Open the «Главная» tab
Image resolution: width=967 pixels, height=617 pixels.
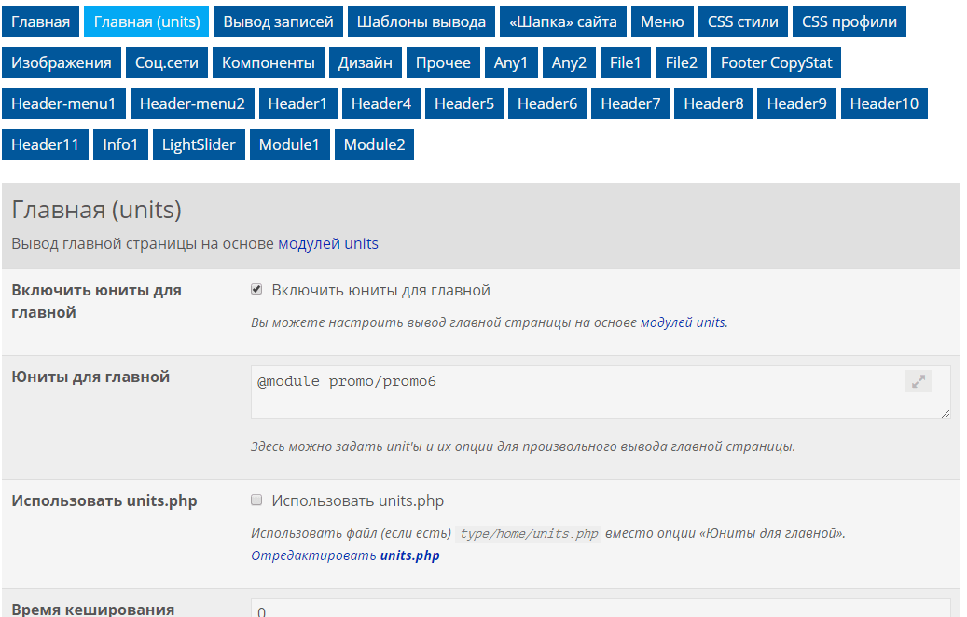(40, 21)
